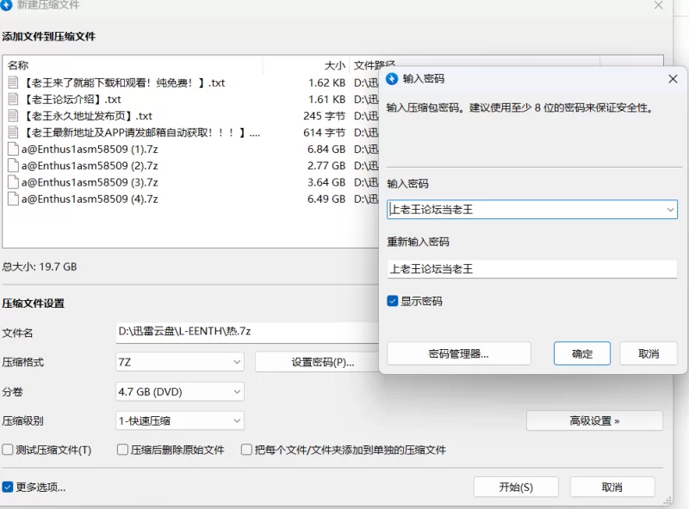Click 开始(S) to start compression
The image size is (689, 509).
[x=516, y=487]
